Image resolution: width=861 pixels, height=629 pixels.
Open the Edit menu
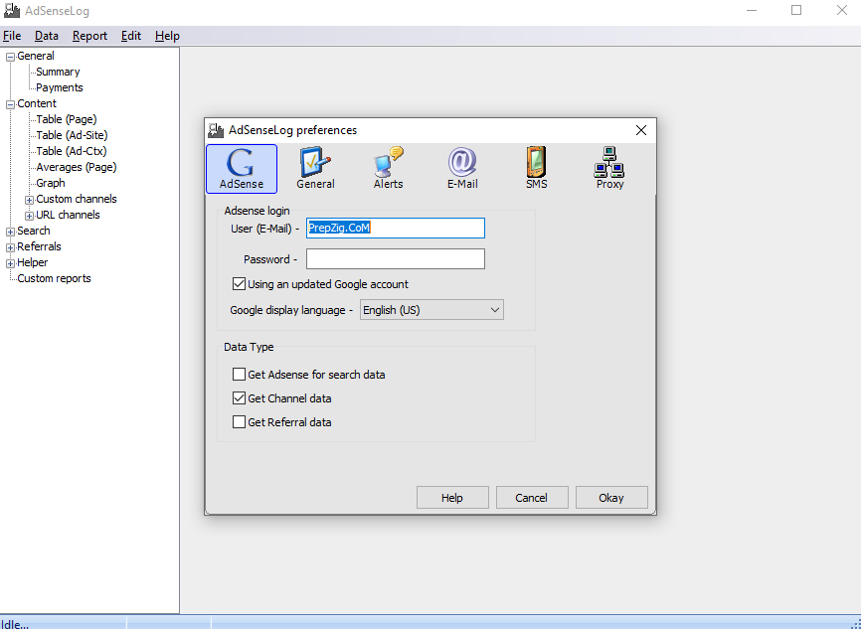pos(131,36)
